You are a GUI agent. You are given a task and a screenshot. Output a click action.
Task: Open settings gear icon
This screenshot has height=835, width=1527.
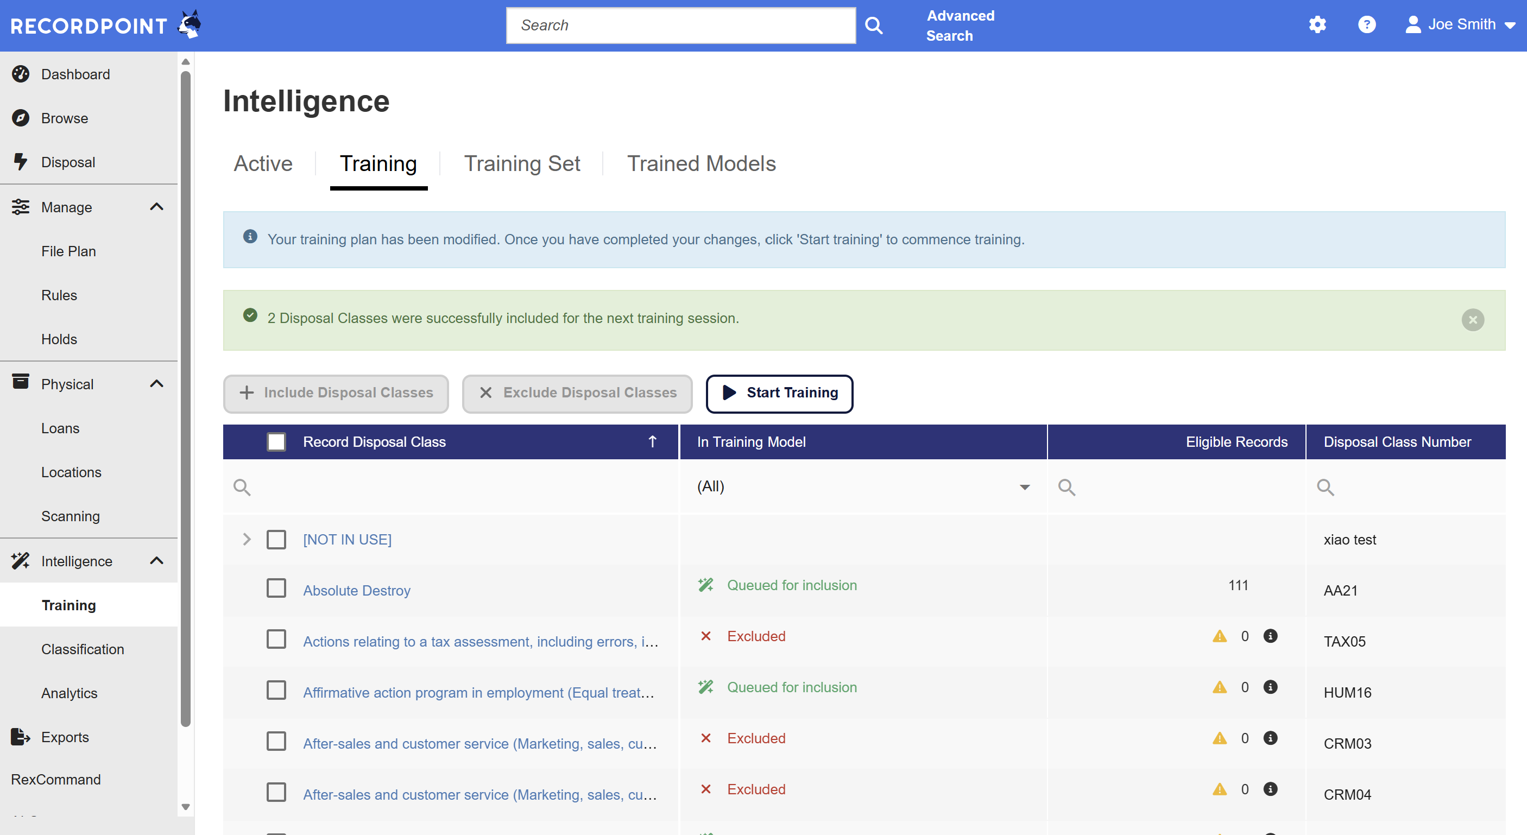1317,25
